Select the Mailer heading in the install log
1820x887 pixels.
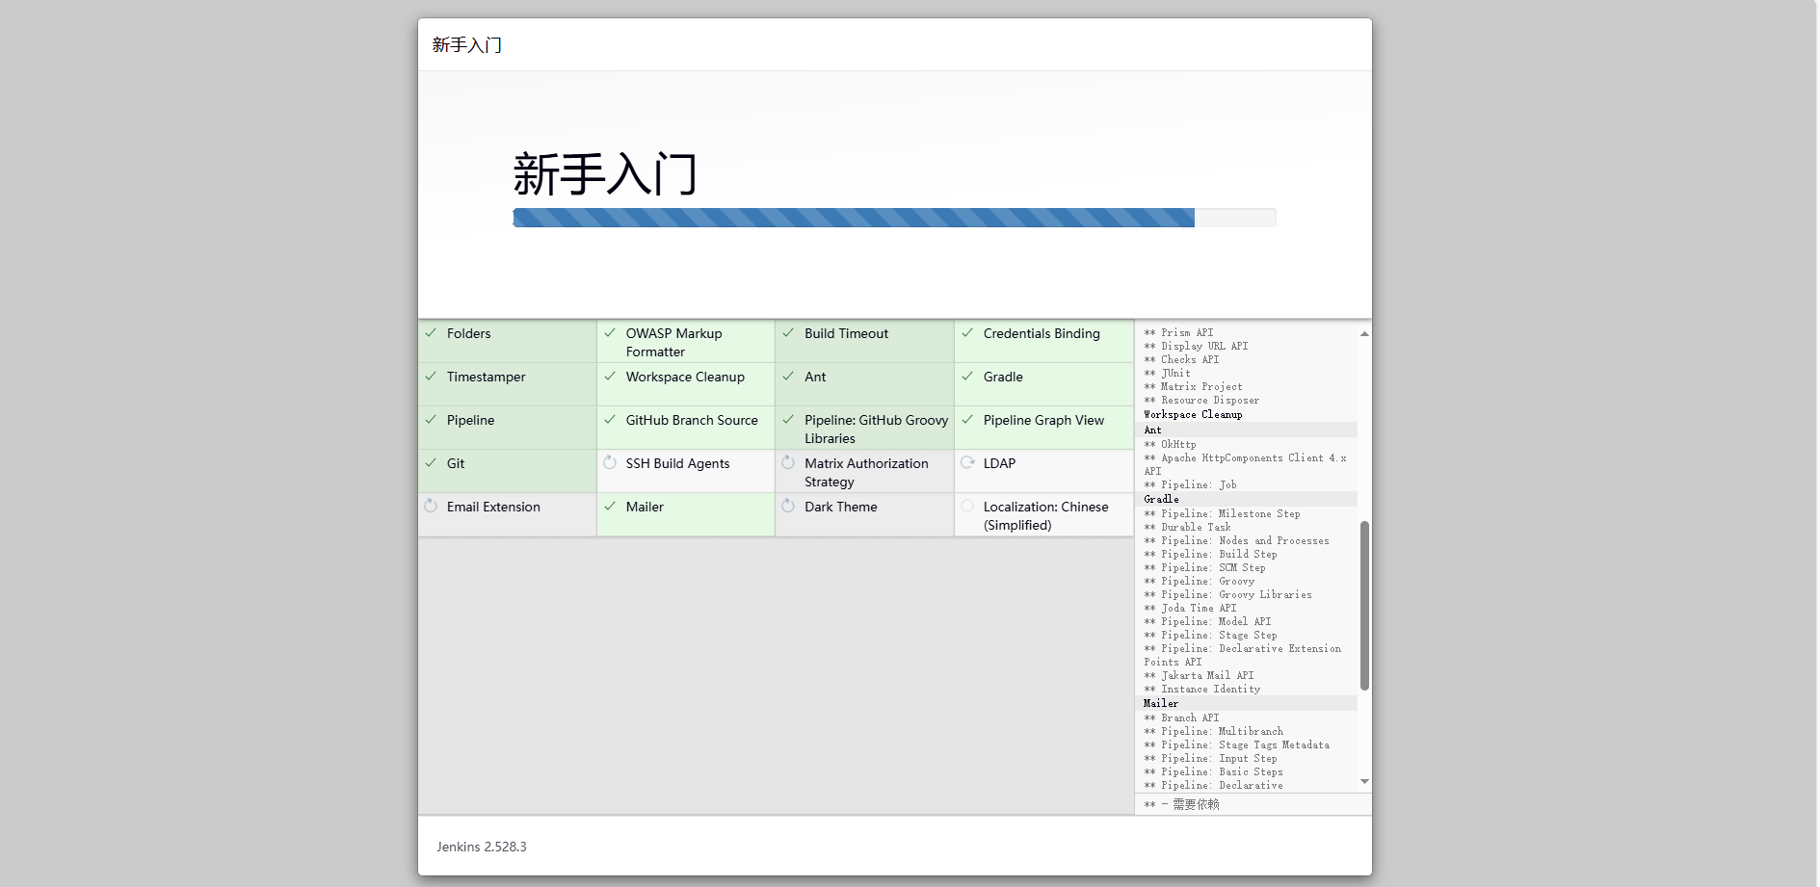click(1161, 704)
